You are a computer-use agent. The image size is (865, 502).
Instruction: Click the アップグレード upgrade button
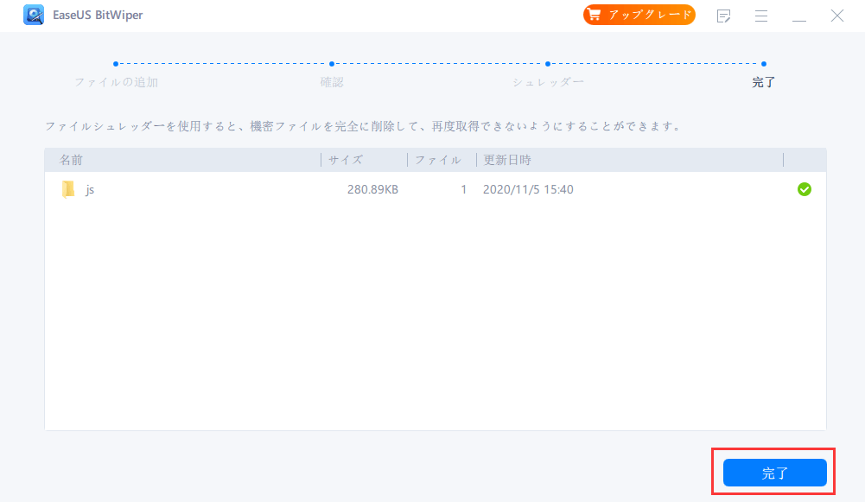pos(639,15)
